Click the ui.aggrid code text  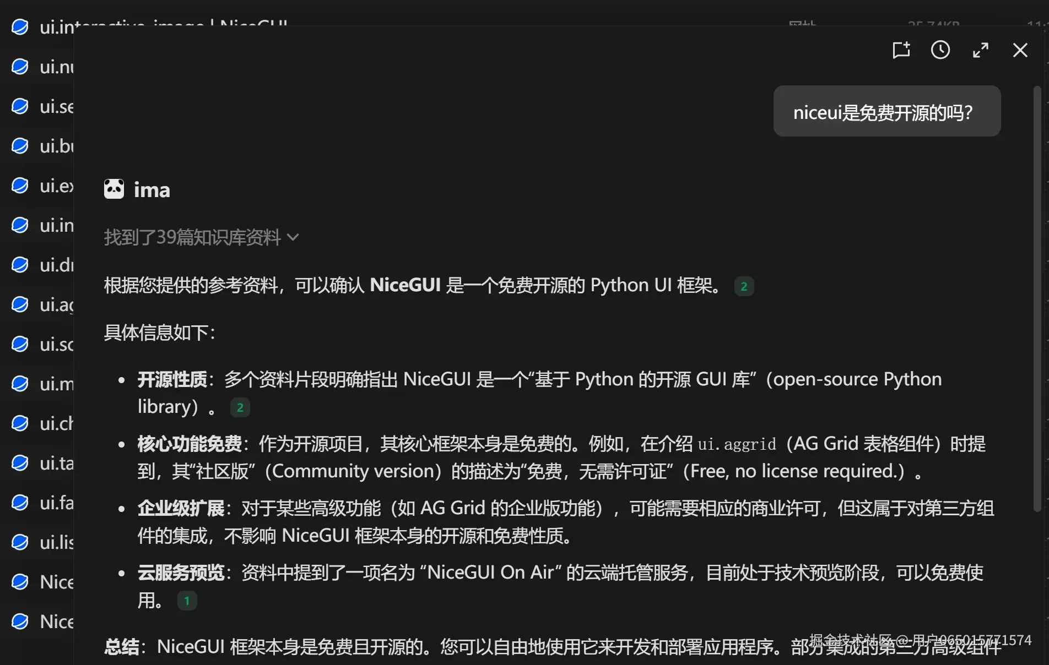pos(737,444)
